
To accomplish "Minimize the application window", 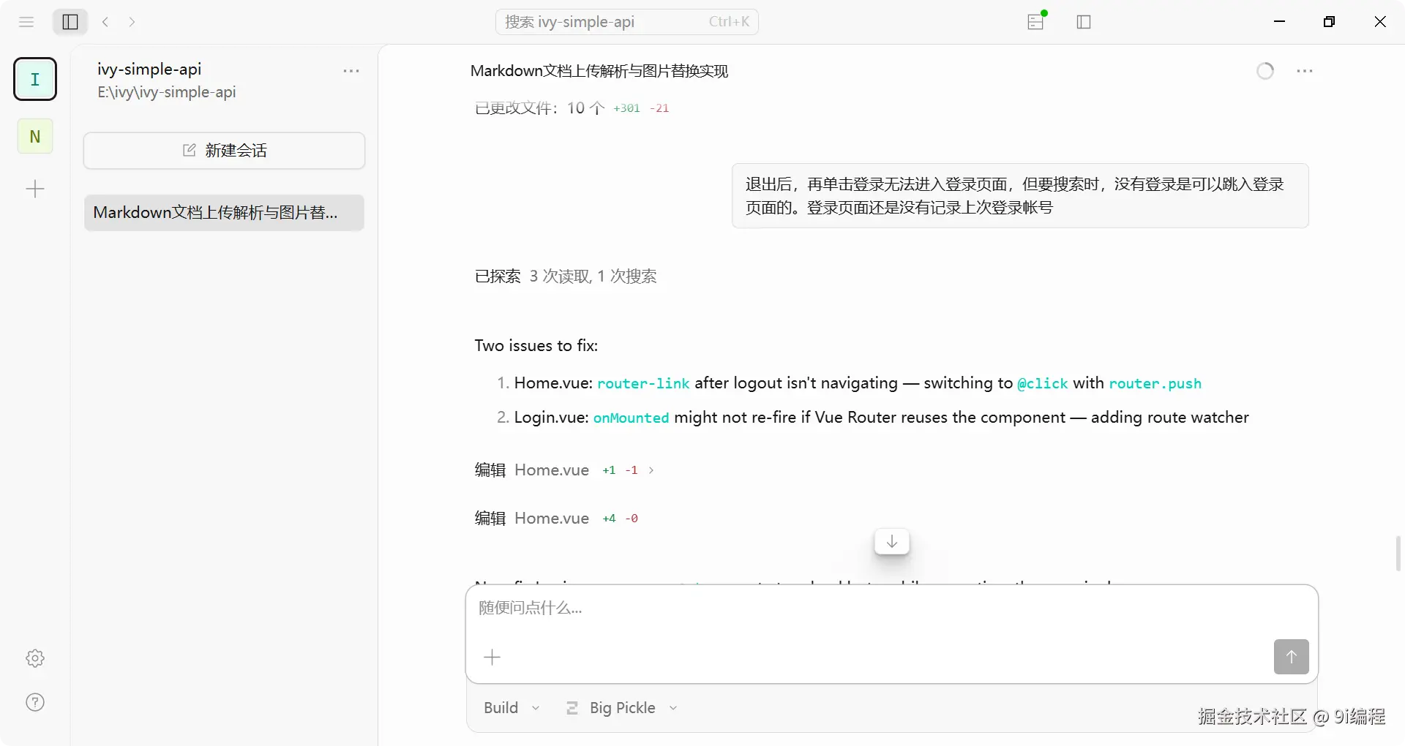I will pos(1280,22).
